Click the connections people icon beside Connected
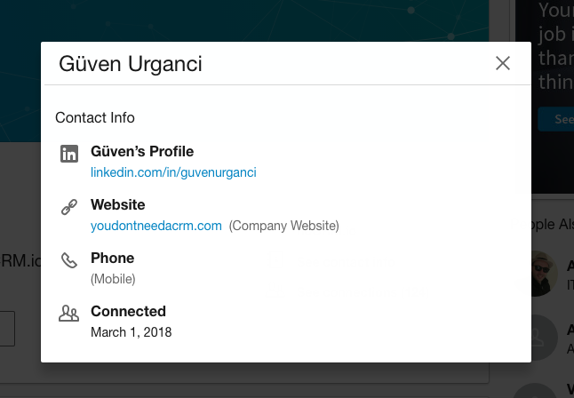Viewport: 574px width, 398px height. point(68,314)
